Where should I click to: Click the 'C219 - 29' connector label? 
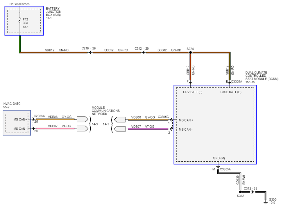tap(89, 48)
